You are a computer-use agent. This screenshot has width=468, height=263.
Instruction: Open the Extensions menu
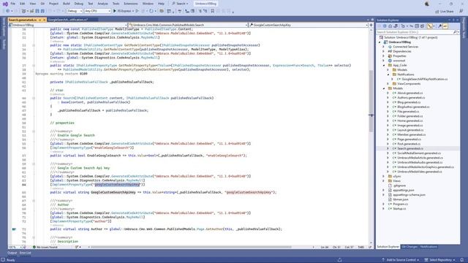point(131,4)
